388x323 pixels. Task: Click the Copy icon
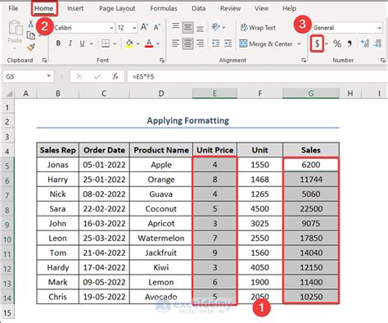click(31, 35)
